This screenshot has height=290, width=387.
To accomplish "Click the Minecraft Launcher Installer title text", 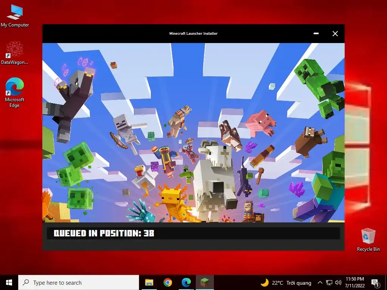I will (193, 34).
